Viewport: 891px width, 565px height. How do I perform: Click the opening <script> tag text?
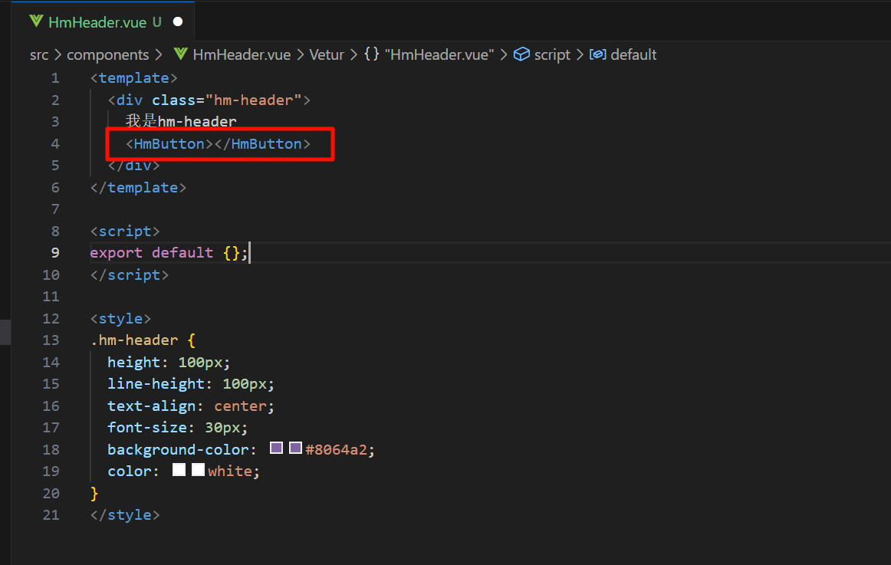pos(125,231)
